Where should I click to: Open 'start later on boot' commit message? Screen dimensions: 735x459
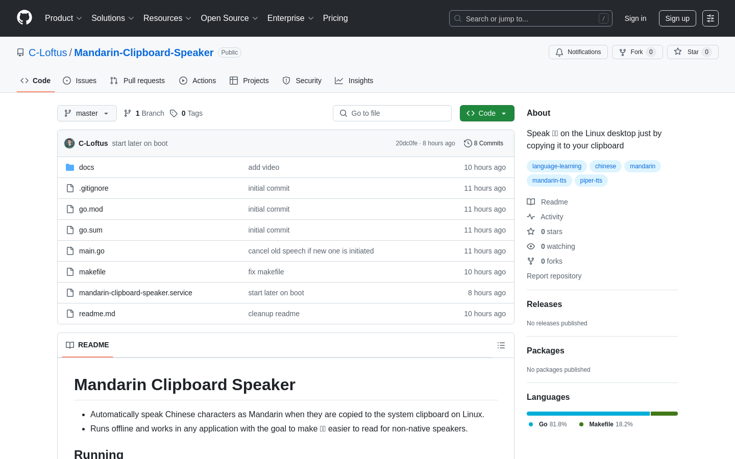coord(140,143)
